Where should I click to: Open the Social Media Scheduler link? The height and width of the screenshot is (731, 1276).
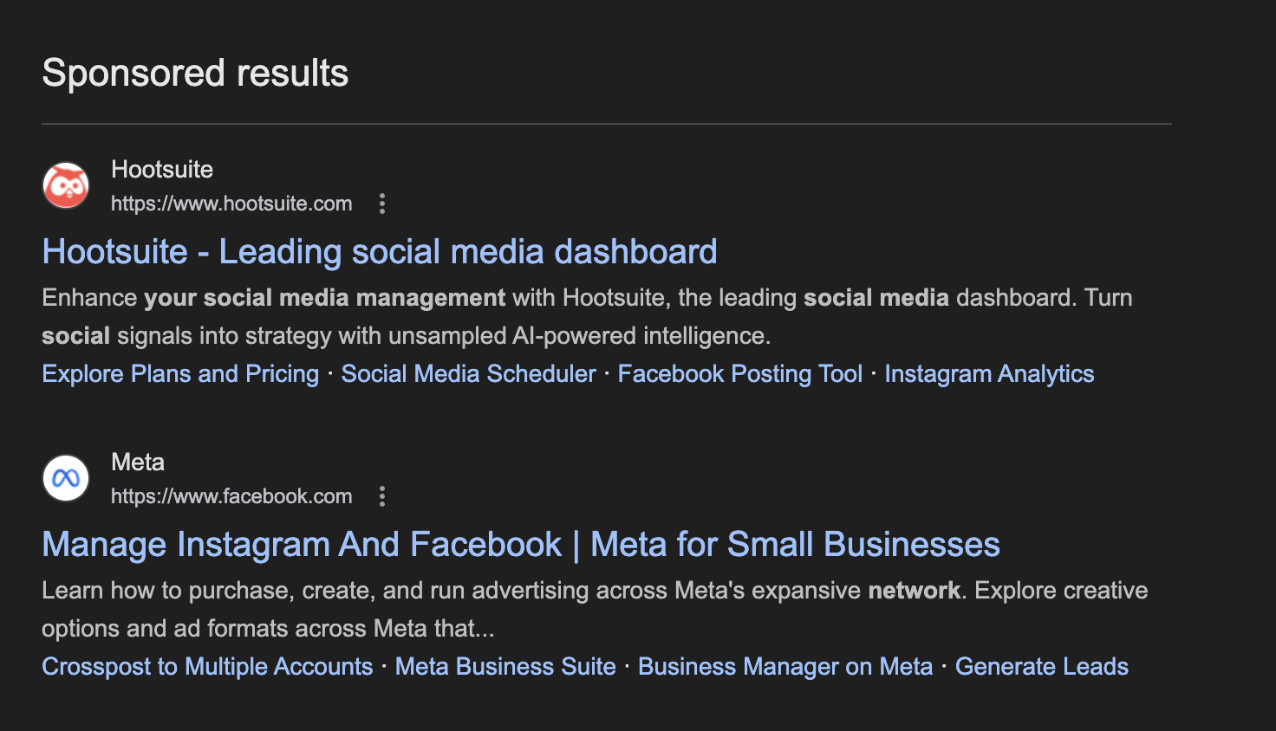[x=467, y=373]
